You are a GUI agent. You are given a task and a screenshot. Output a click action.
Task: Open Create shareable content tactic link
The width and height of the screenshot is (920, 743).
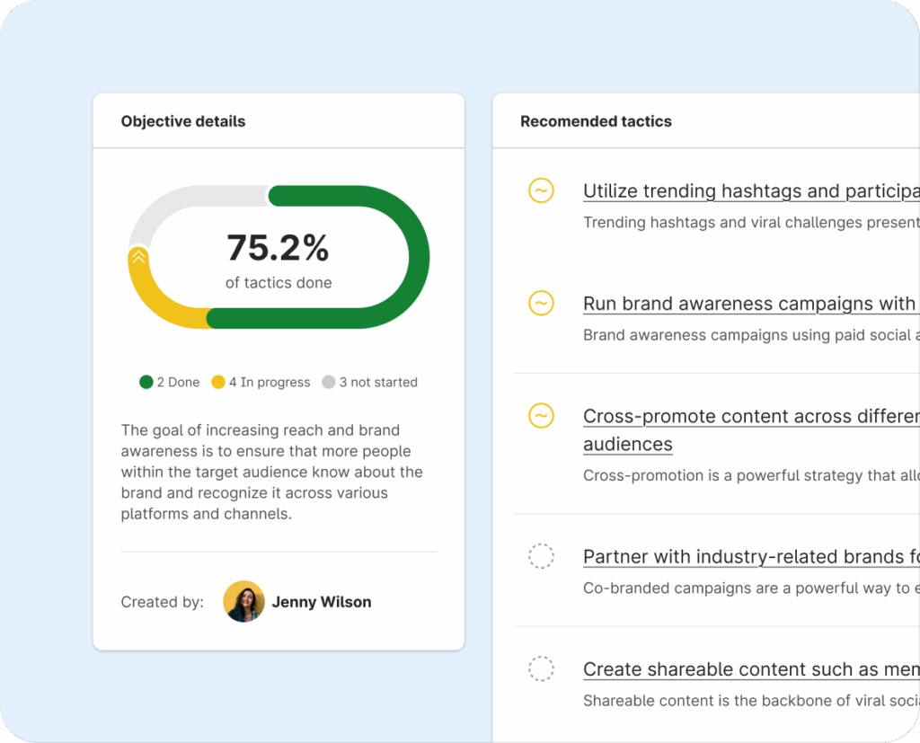750,669
